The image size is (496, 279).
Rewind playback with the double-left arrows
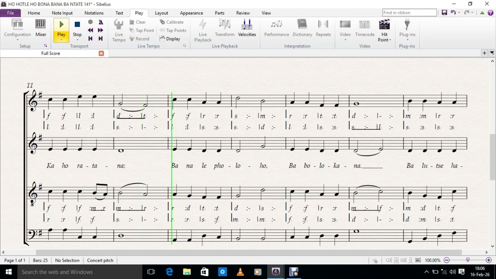[x=90, y=30]
